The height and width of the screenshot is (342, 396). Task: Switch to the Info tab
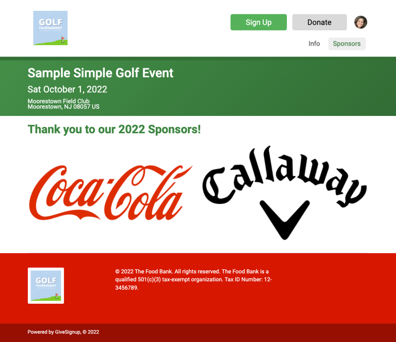pyautogui.click(x=314, y=44)
